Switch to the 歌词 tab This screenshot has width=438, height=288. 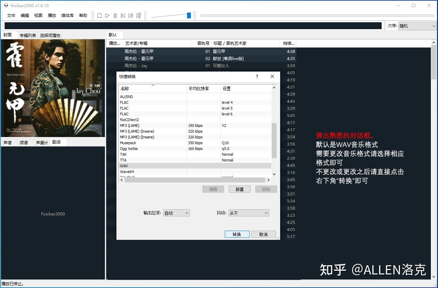(58, 142)
